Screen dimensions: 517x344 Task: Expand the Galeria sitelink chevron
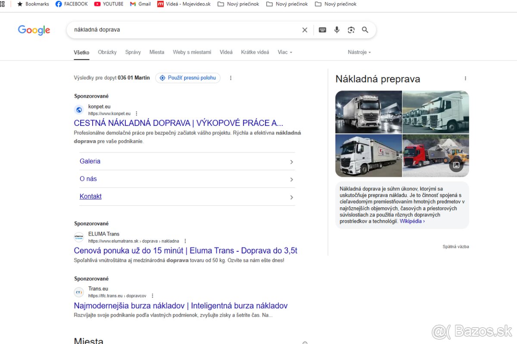[292, 162]
